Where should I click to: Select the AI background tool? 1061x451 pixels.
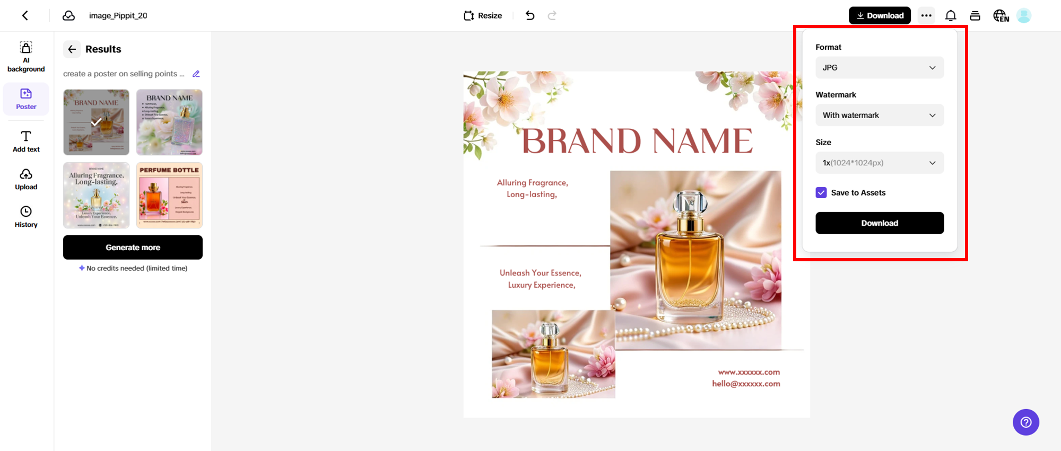pos(26,57)
